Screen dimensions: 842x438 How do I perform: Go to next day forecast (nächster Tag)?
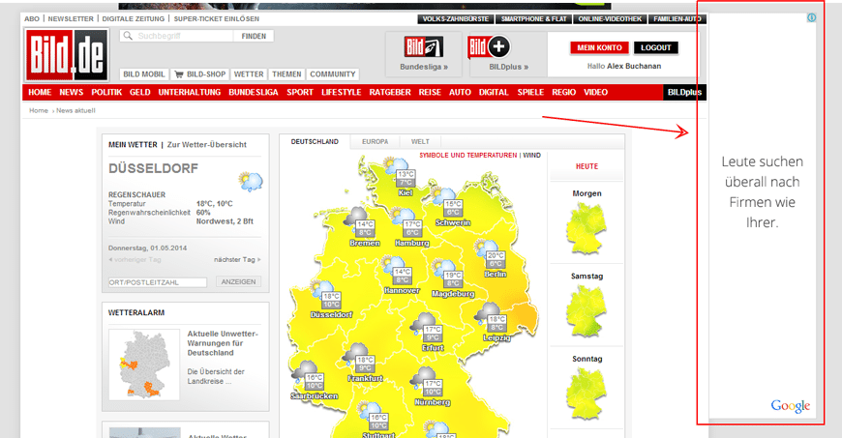236,259
